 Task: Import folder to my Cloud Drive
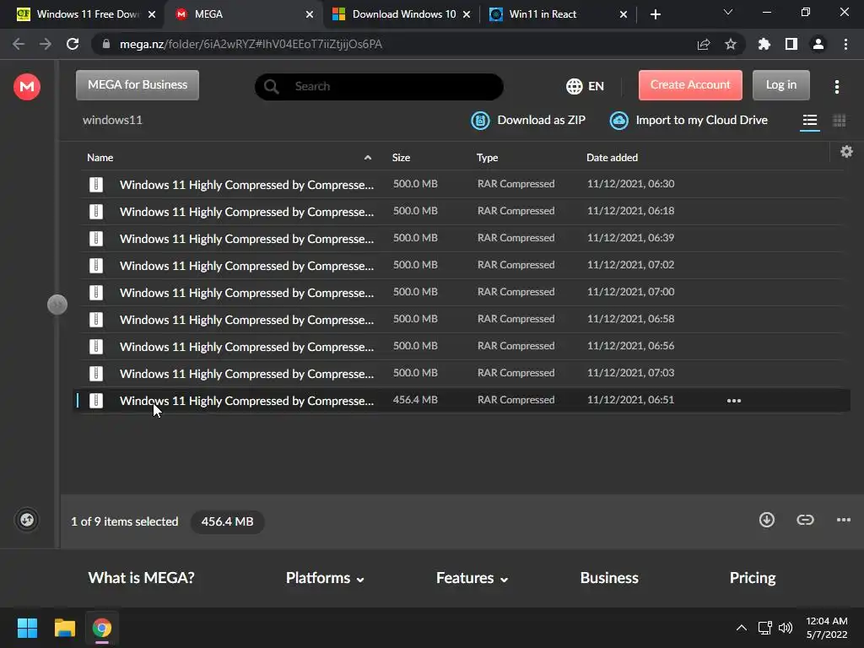[x=688, y=120]
